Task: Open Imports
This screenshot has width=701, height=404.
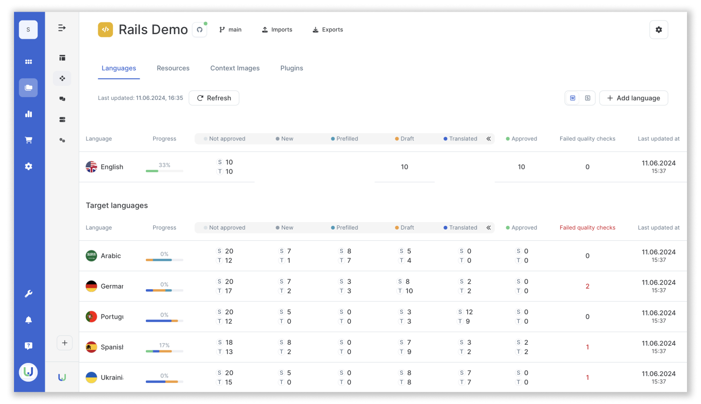Action: click(x=277, y=29)
